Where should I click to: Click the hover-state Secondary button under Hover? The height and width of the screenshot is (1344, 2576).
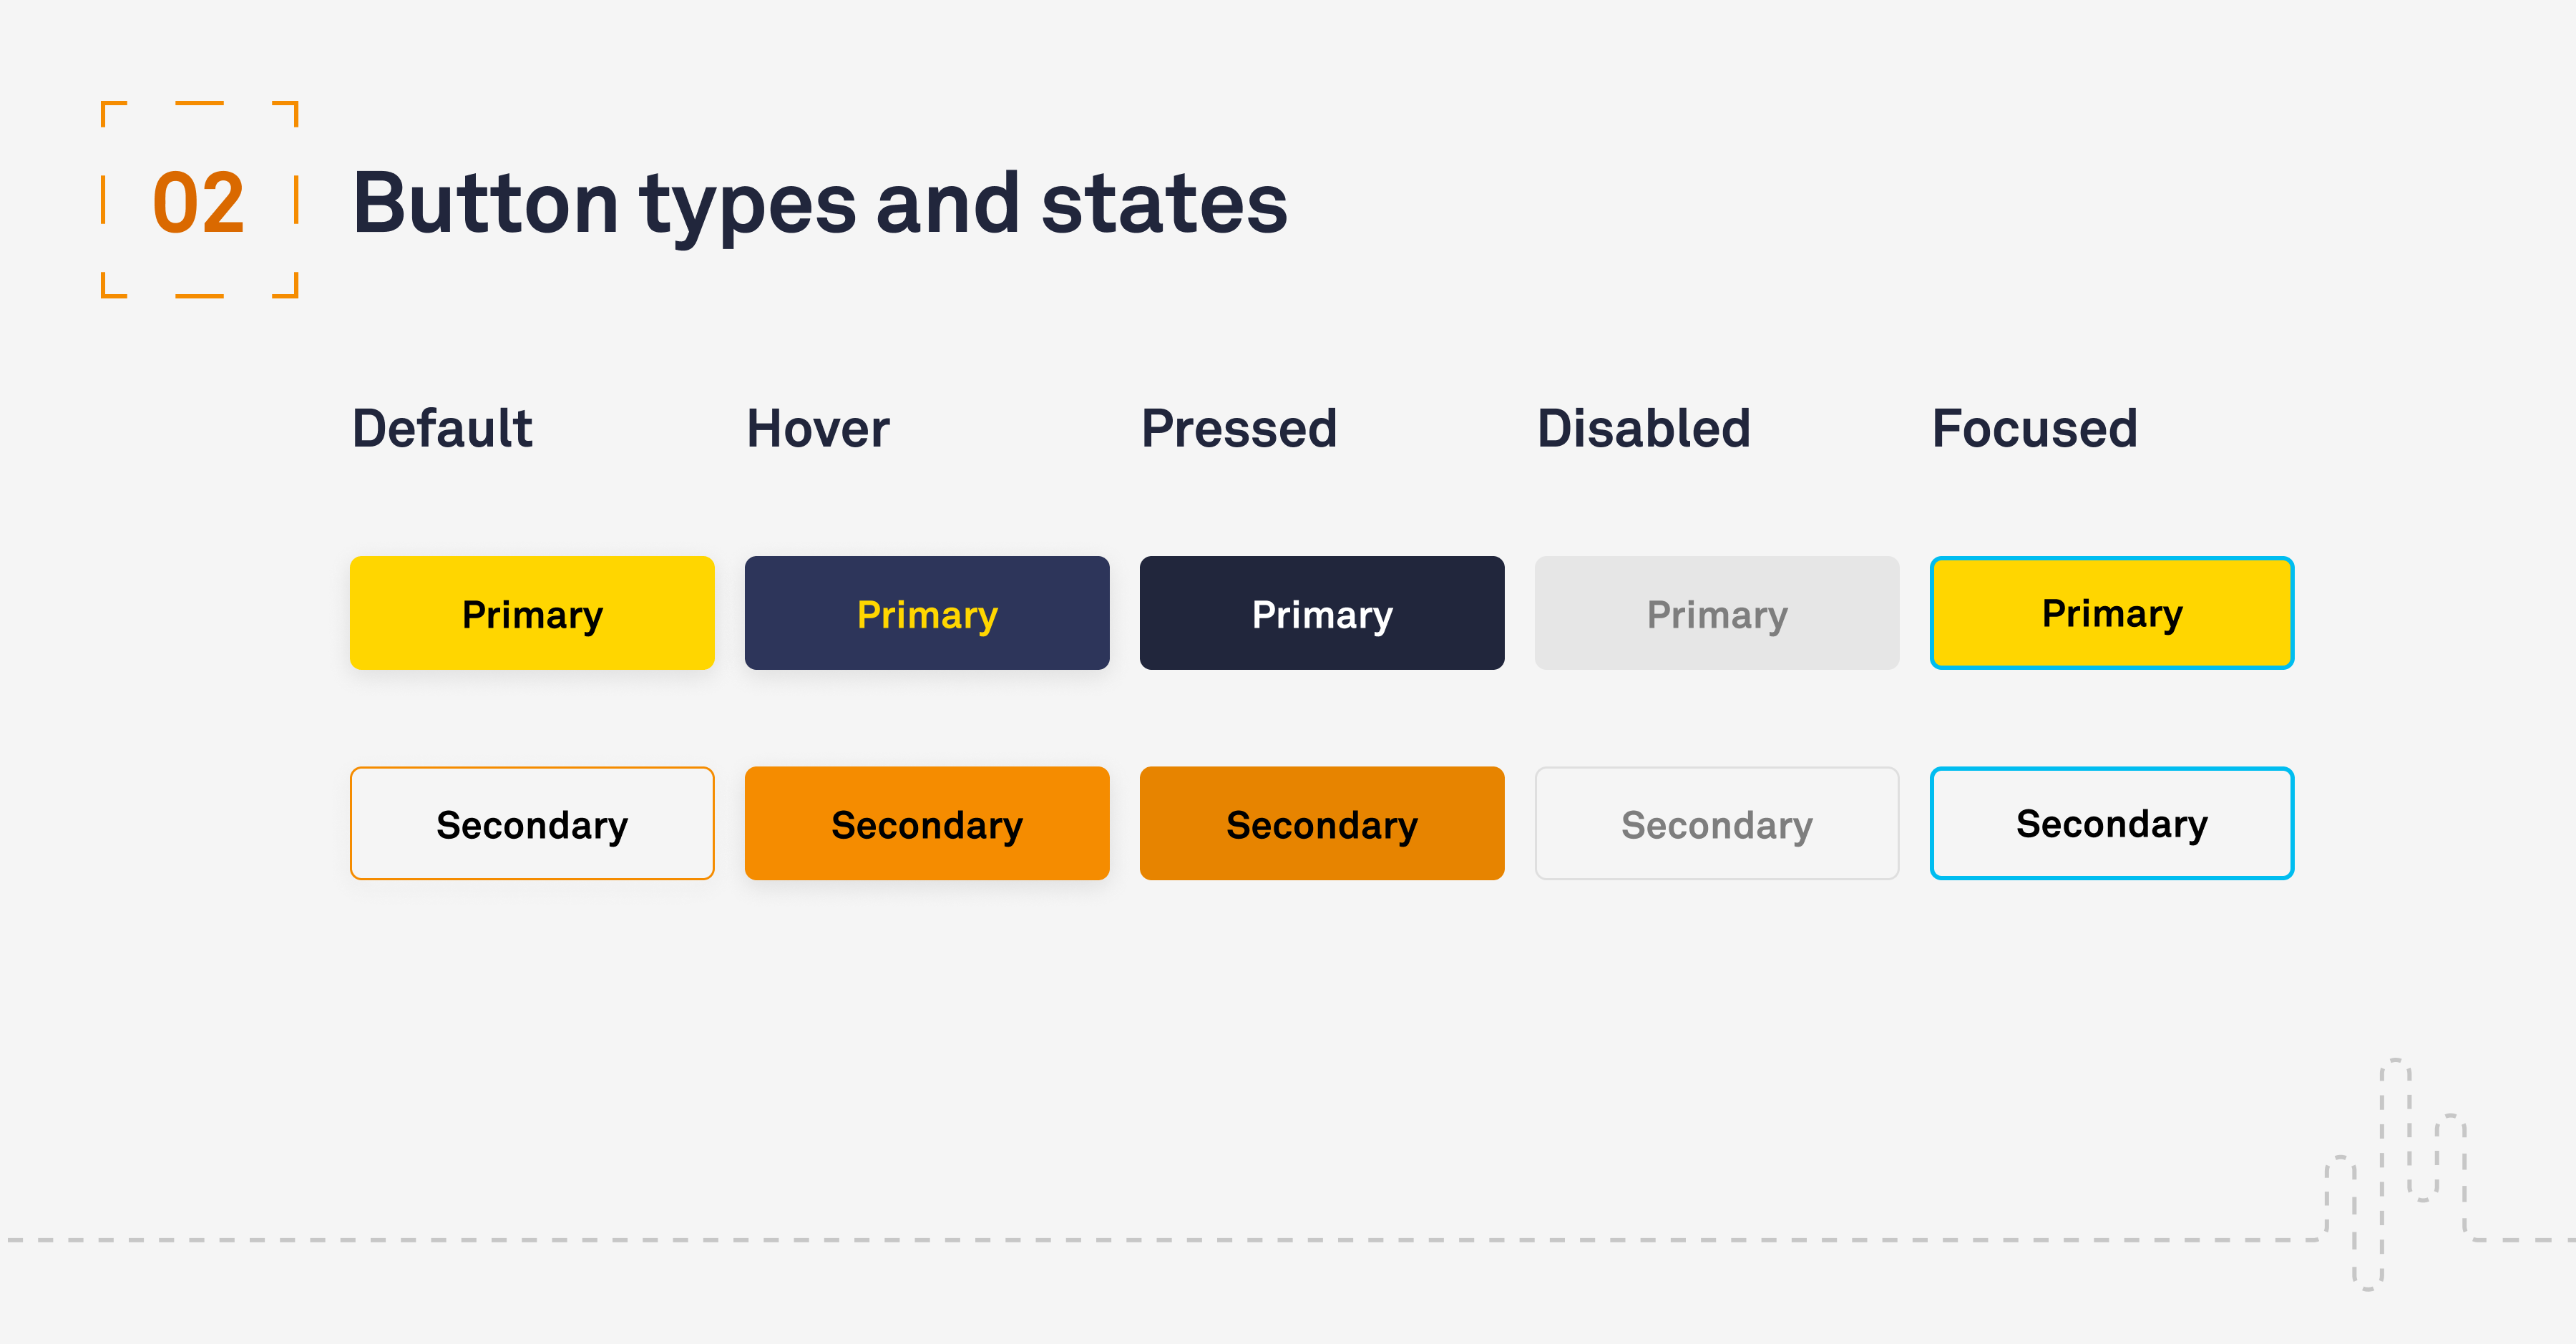(927, 824)
